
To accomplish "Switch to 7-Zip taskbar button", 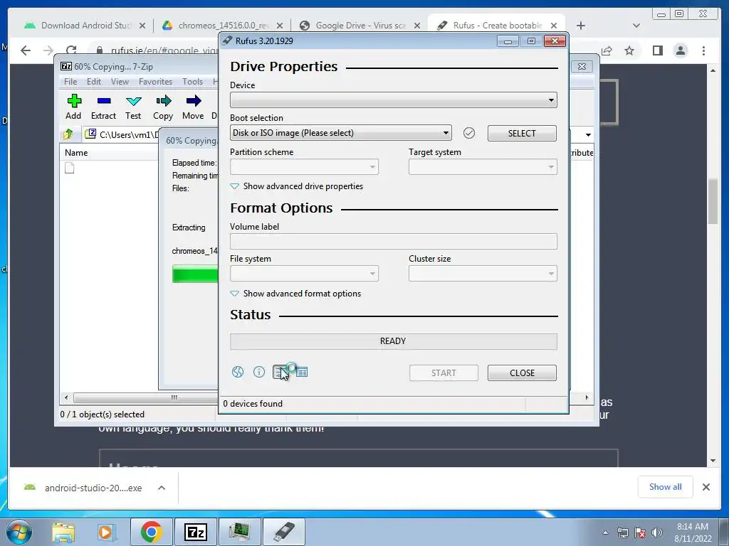I will (195, 532).
